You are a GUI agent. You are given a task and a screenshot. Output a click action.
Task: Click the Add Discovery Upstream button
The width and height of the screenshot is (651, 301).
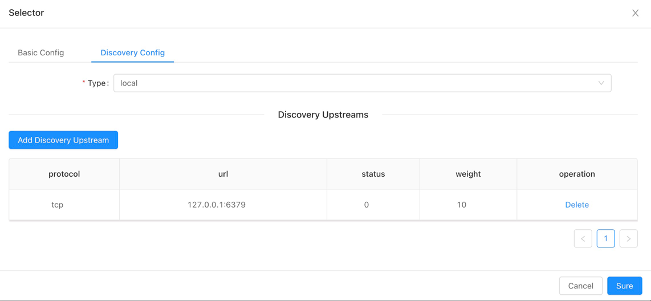pos(63,140)
